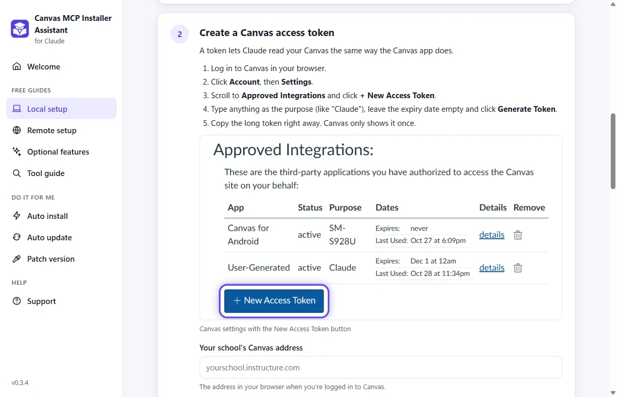The image size is (617, 397).
Task: Click the Canvas MCP Installer app logo
Action: pyautogui.click(x=20, y=29)
